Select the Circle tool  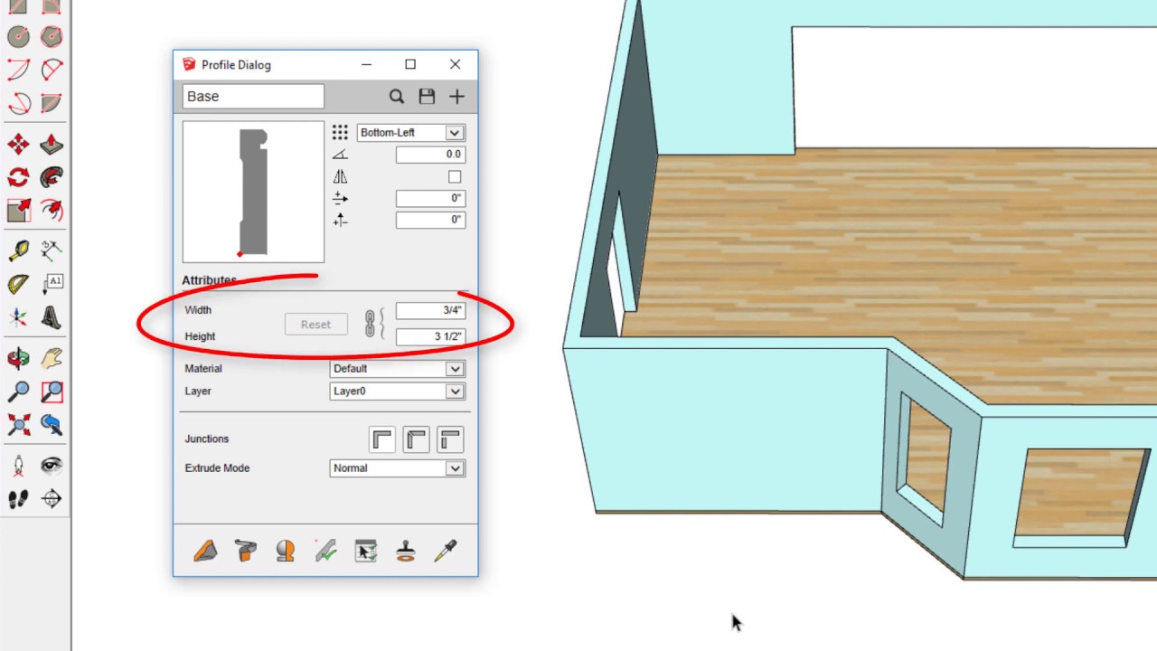19,36
